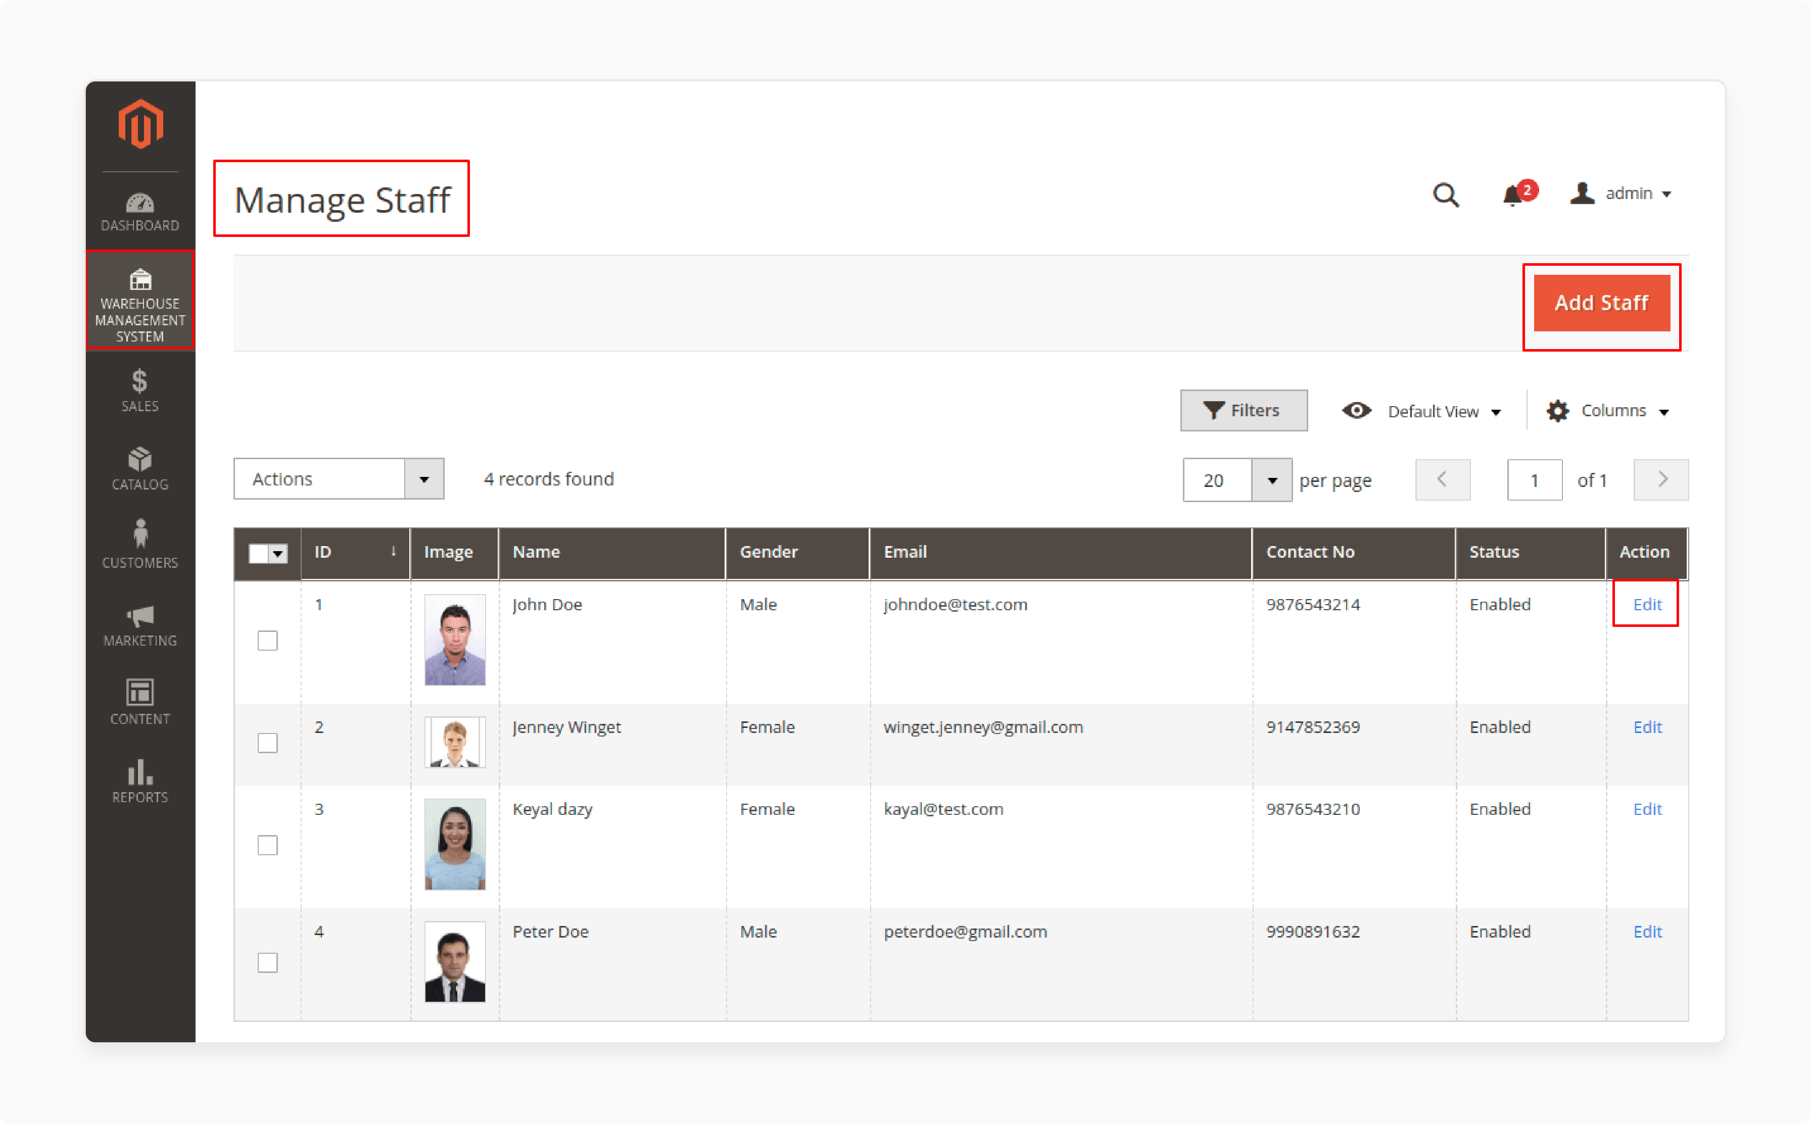
Task: Click the email johndoe@test.com
Action: point(956,604)
